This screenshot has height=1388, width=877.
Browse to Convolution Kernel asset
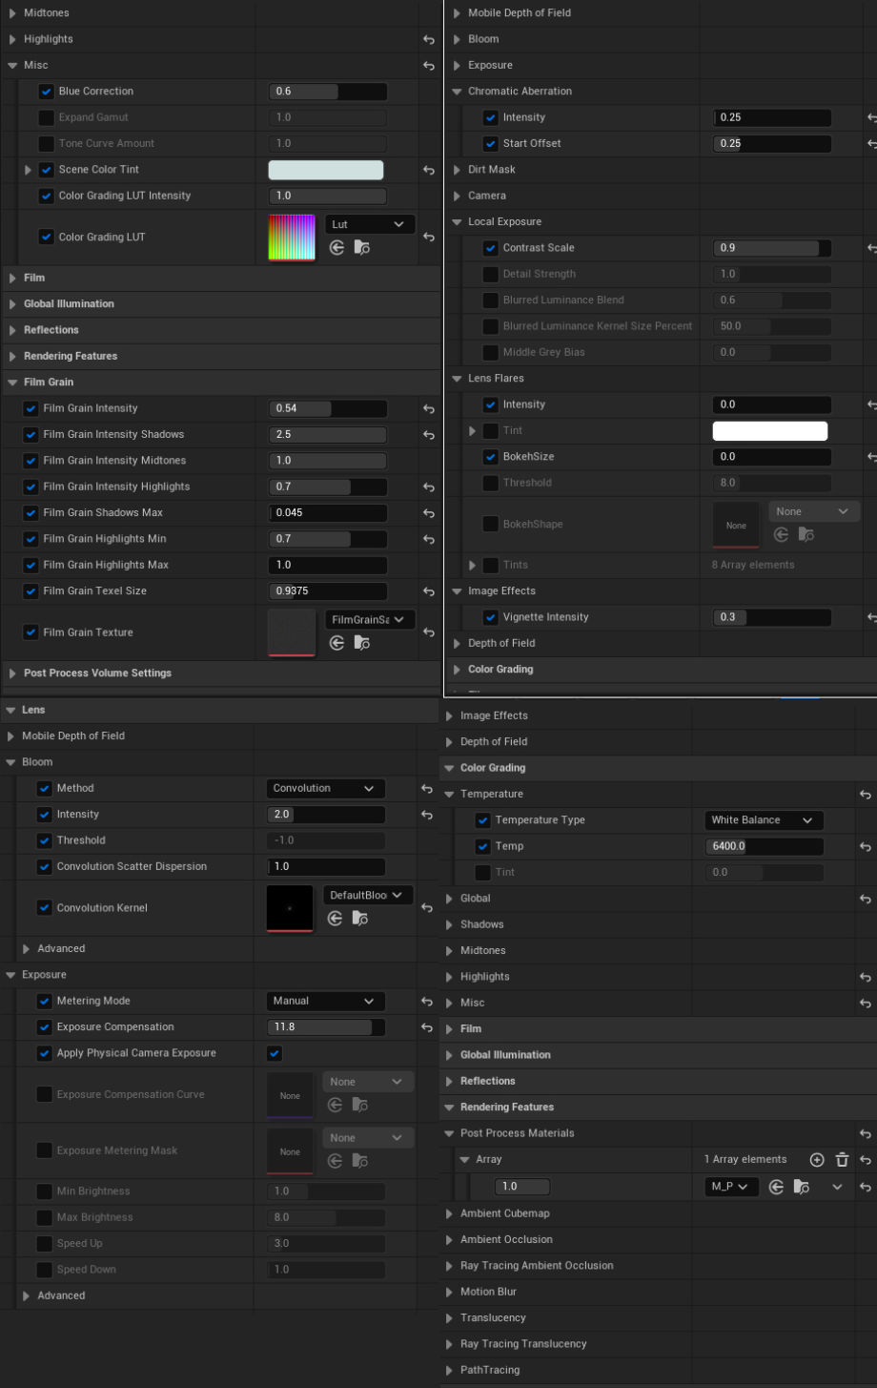pos(359,919)
